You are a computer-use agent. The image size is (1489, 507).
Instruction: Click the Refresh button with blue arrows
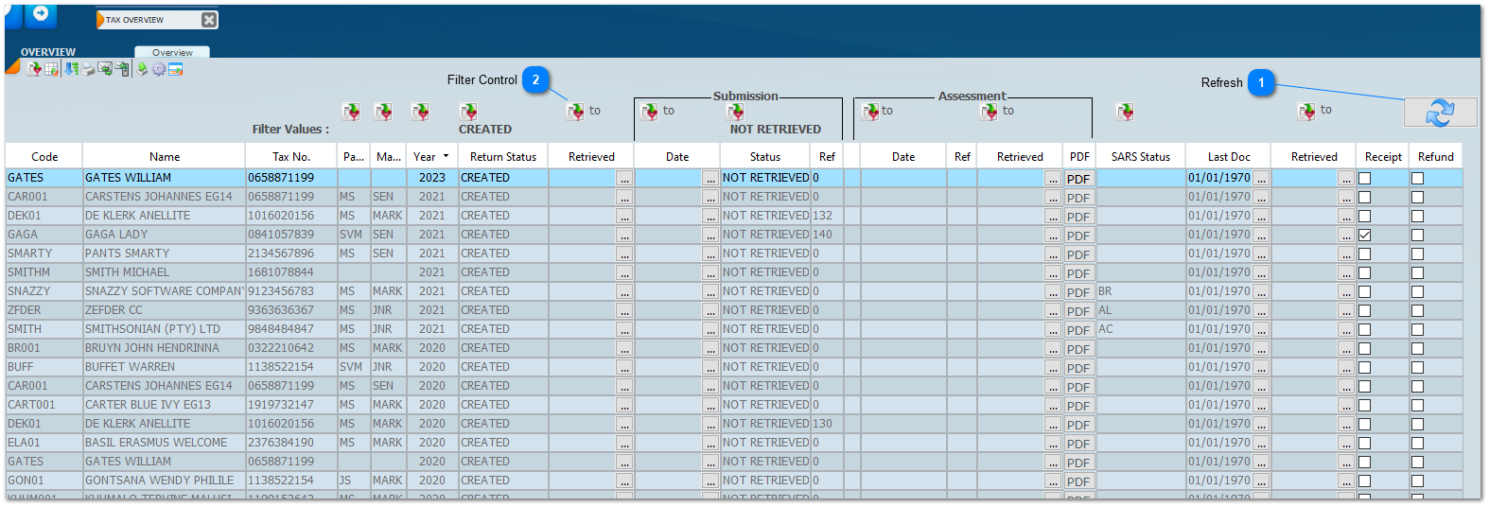tap(1439, 113)
